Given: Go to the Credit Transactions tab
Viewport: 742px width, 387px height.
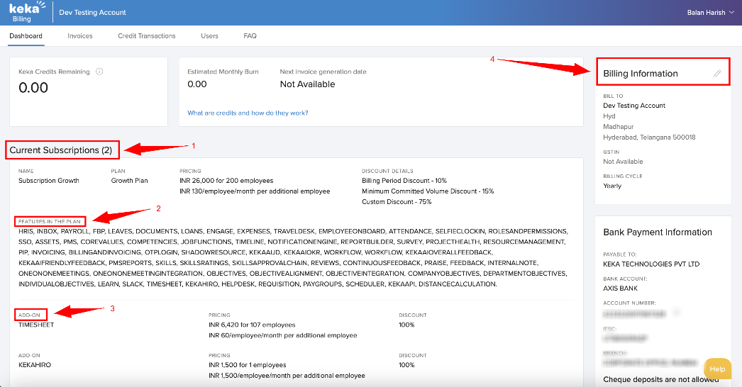Looking at the screenshot, I should 147,35.
